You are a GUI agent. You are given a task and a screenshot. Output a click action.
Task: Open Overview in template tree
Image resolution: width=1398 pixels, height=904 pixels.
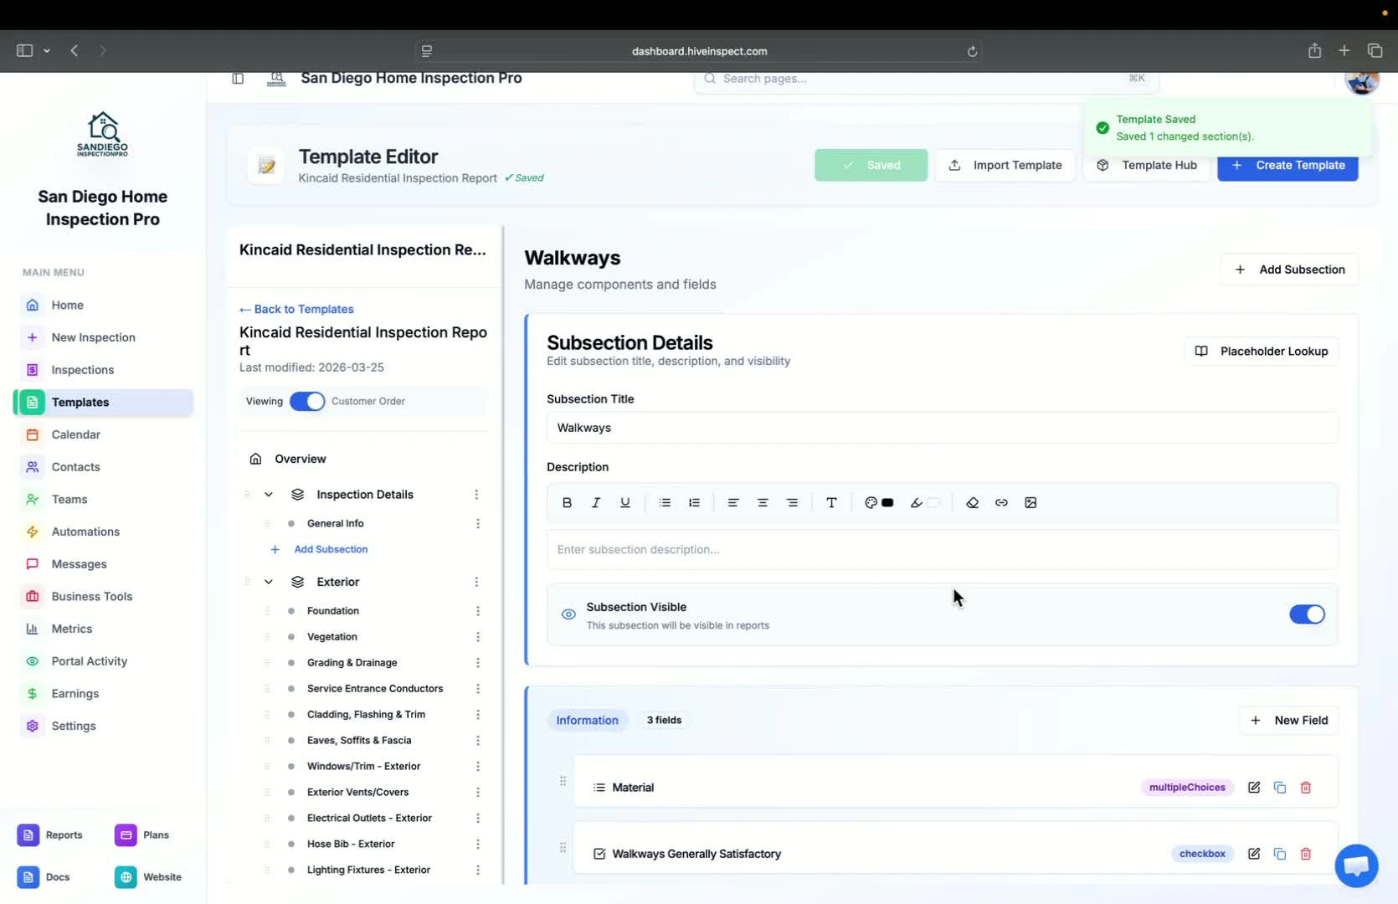coord(301,460)
